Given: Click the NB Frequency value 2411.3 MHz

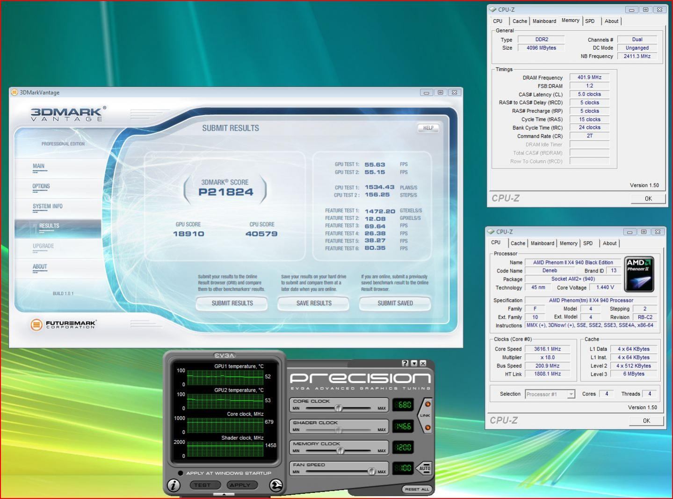Looking at the screenshot, I should click(637, 56).
